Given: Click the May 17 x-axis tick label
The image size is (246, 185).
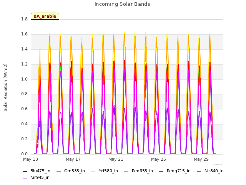Looking at the screenshot, I should 73,159.
